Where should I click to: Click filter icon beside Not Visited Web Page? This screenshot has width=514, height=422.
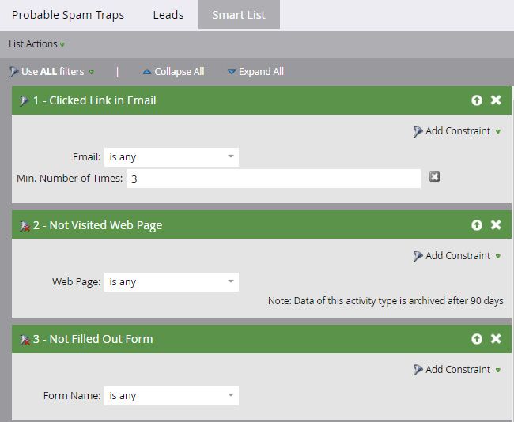pos(24,226)
